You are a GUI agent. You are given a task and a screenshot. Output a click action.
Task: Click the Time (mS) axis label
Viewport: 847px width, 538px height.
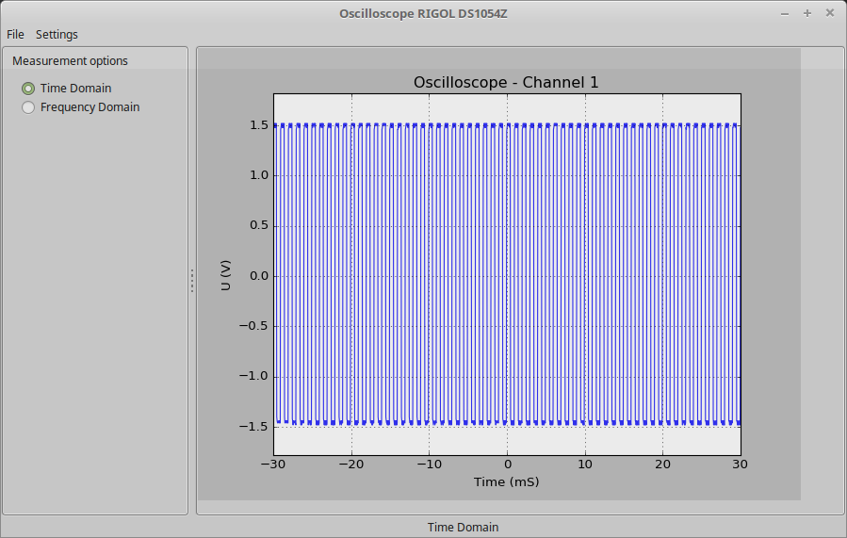coord(506,482)
